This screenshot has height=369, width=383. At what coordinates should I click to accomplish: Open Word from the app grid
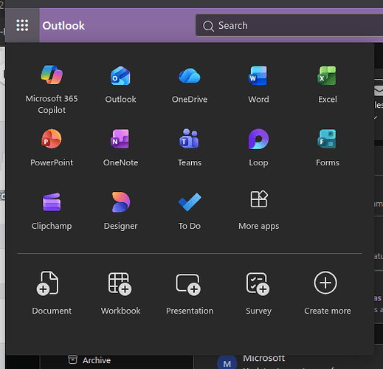[x=258, y=85]
